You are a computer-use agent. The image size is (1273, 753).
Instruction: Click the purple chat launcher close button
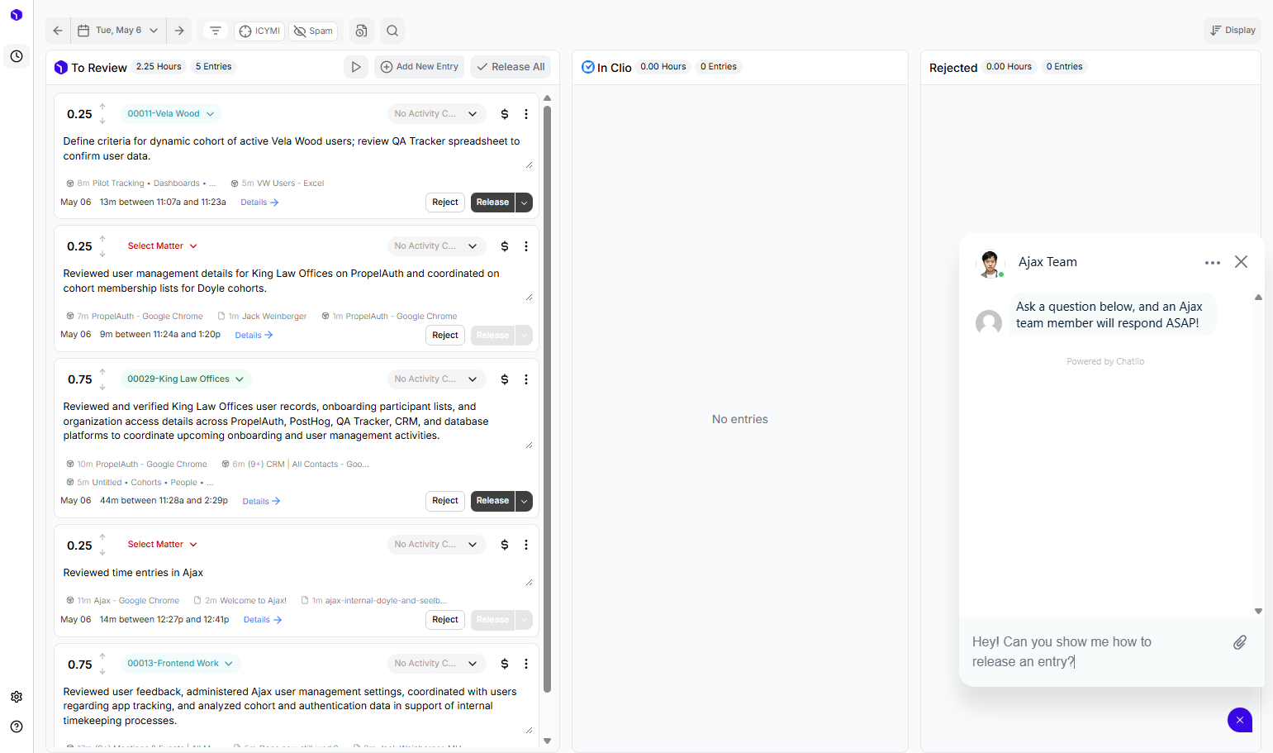tap(1240, 720)
